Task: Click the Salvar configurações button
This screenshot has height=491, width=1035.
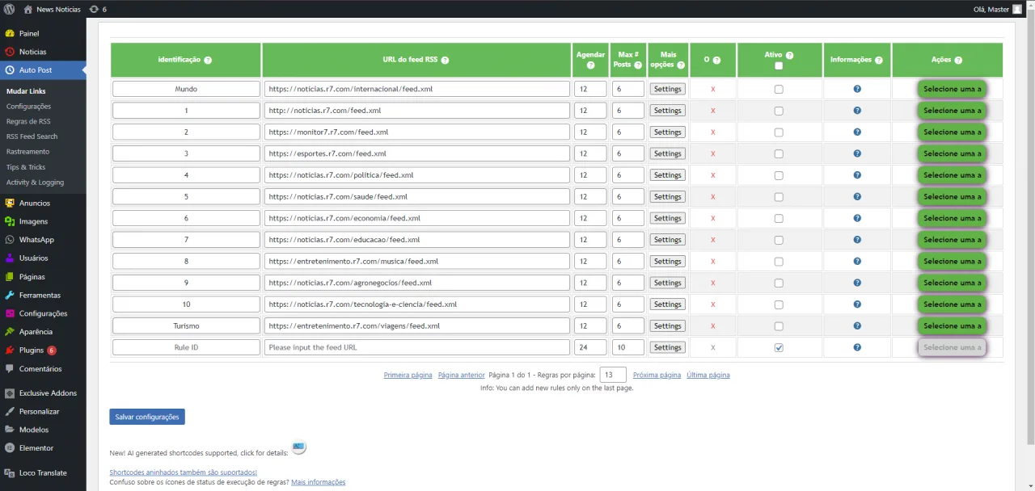Action: (147, 417)
